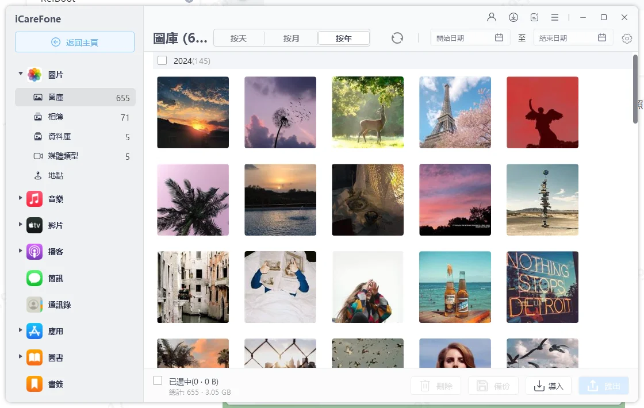Switch to the 按月 tab
644x408 pixels.
[x=291, y=38]
